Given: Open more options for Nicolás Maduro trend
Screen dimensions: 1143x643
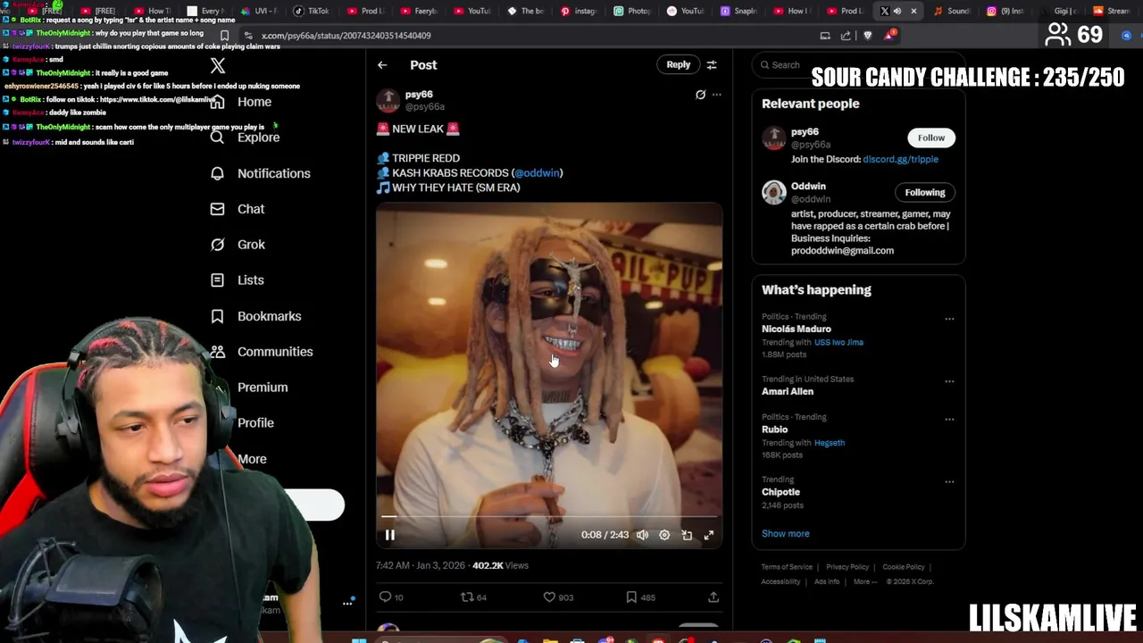Looking at the screenshot, I should coord(949,319).
